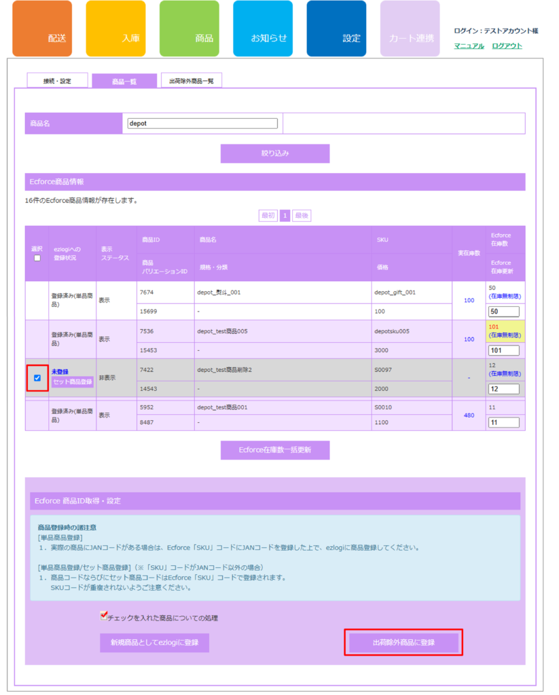Switch to the 出荷除外商品一覧 tab
This screenshot has width=559, height=695.
[192, 81]
